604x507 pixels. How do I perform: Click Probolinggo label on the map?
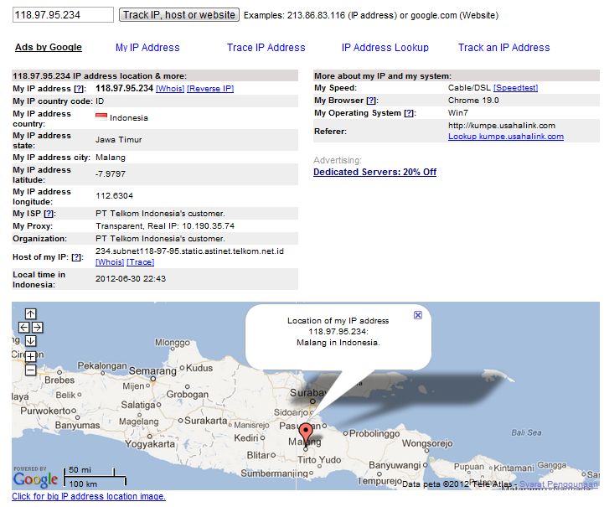coord(374,434)
